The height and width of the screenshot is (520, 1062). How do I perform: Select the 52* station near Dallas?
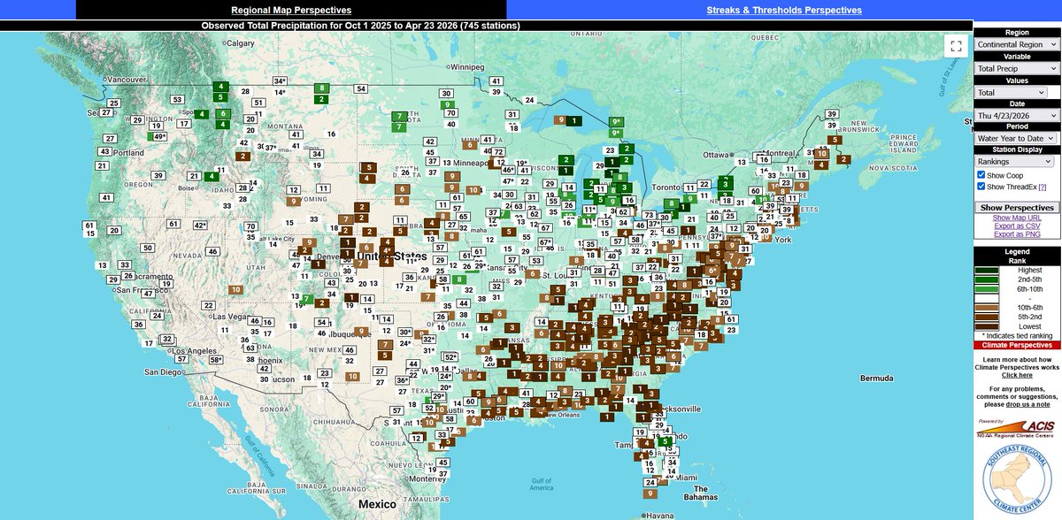[x=450, y=356]
